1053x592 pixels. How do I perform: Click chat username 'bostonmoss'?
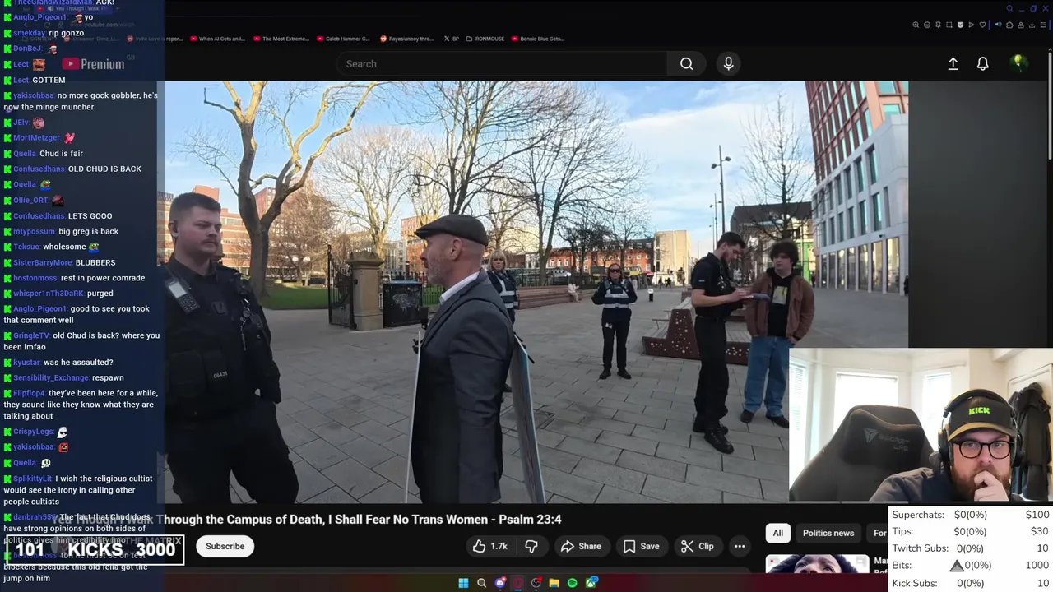(x=34, y=278)
